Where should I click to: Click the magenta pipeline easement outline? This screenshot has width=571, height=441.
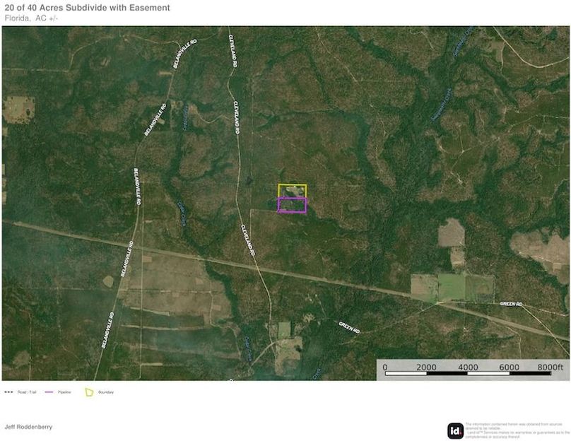291,206
